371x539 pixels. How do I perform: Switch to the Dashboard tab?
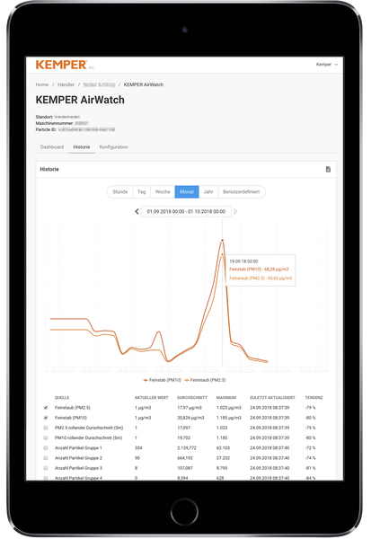pos(52,146)
